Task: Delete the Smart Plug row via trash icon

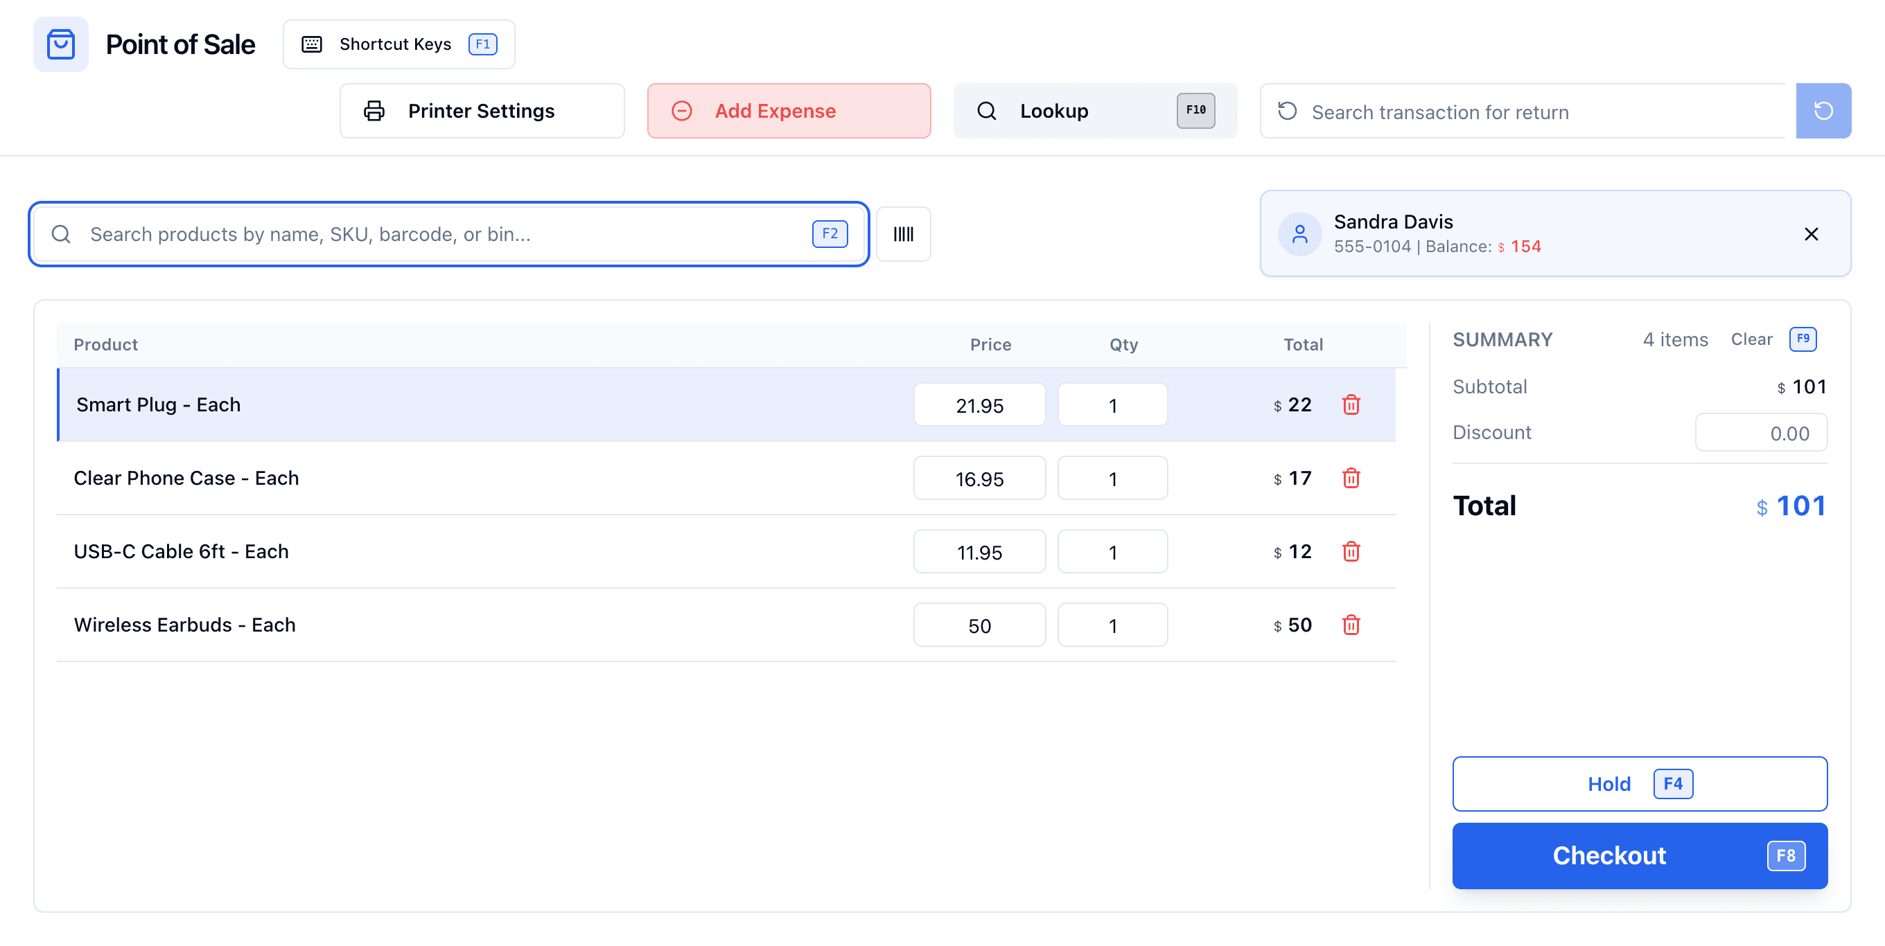Action: [1351, 404]
